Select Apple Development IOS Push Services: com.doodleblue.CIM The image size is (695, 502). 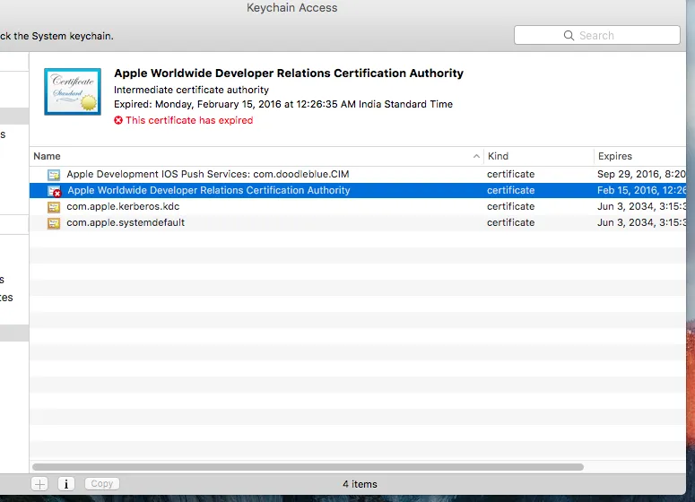(208, 174)
